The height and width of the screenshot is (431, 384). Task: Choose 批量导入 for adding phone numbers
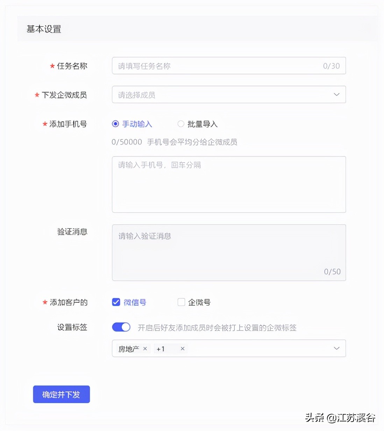tap(181, 124)
